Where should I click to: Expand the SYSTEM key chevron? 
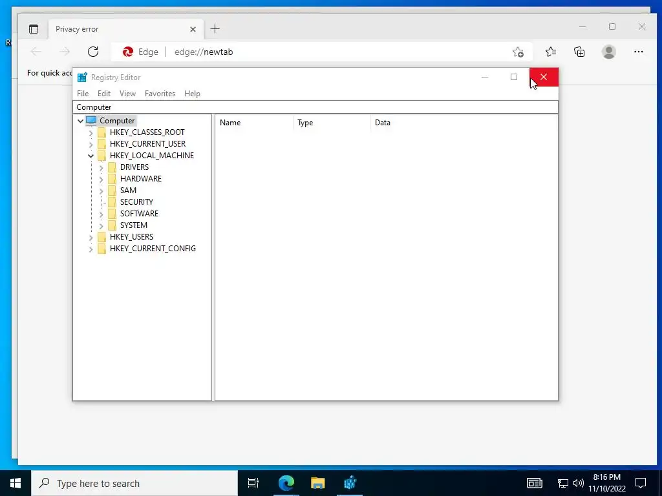(x=101, y=226)
